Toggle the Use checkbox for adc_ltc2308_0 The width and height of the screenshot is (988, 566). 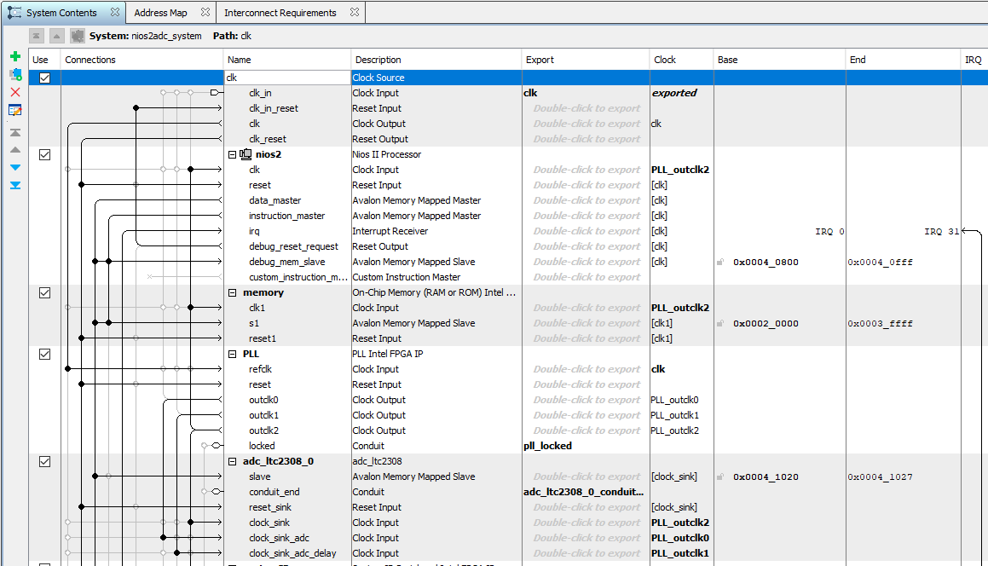[x=44, y=461]
